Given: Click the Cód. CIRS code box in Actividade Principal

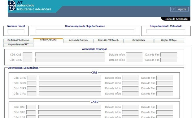Looking at the screenshot, I should (28, 60).
